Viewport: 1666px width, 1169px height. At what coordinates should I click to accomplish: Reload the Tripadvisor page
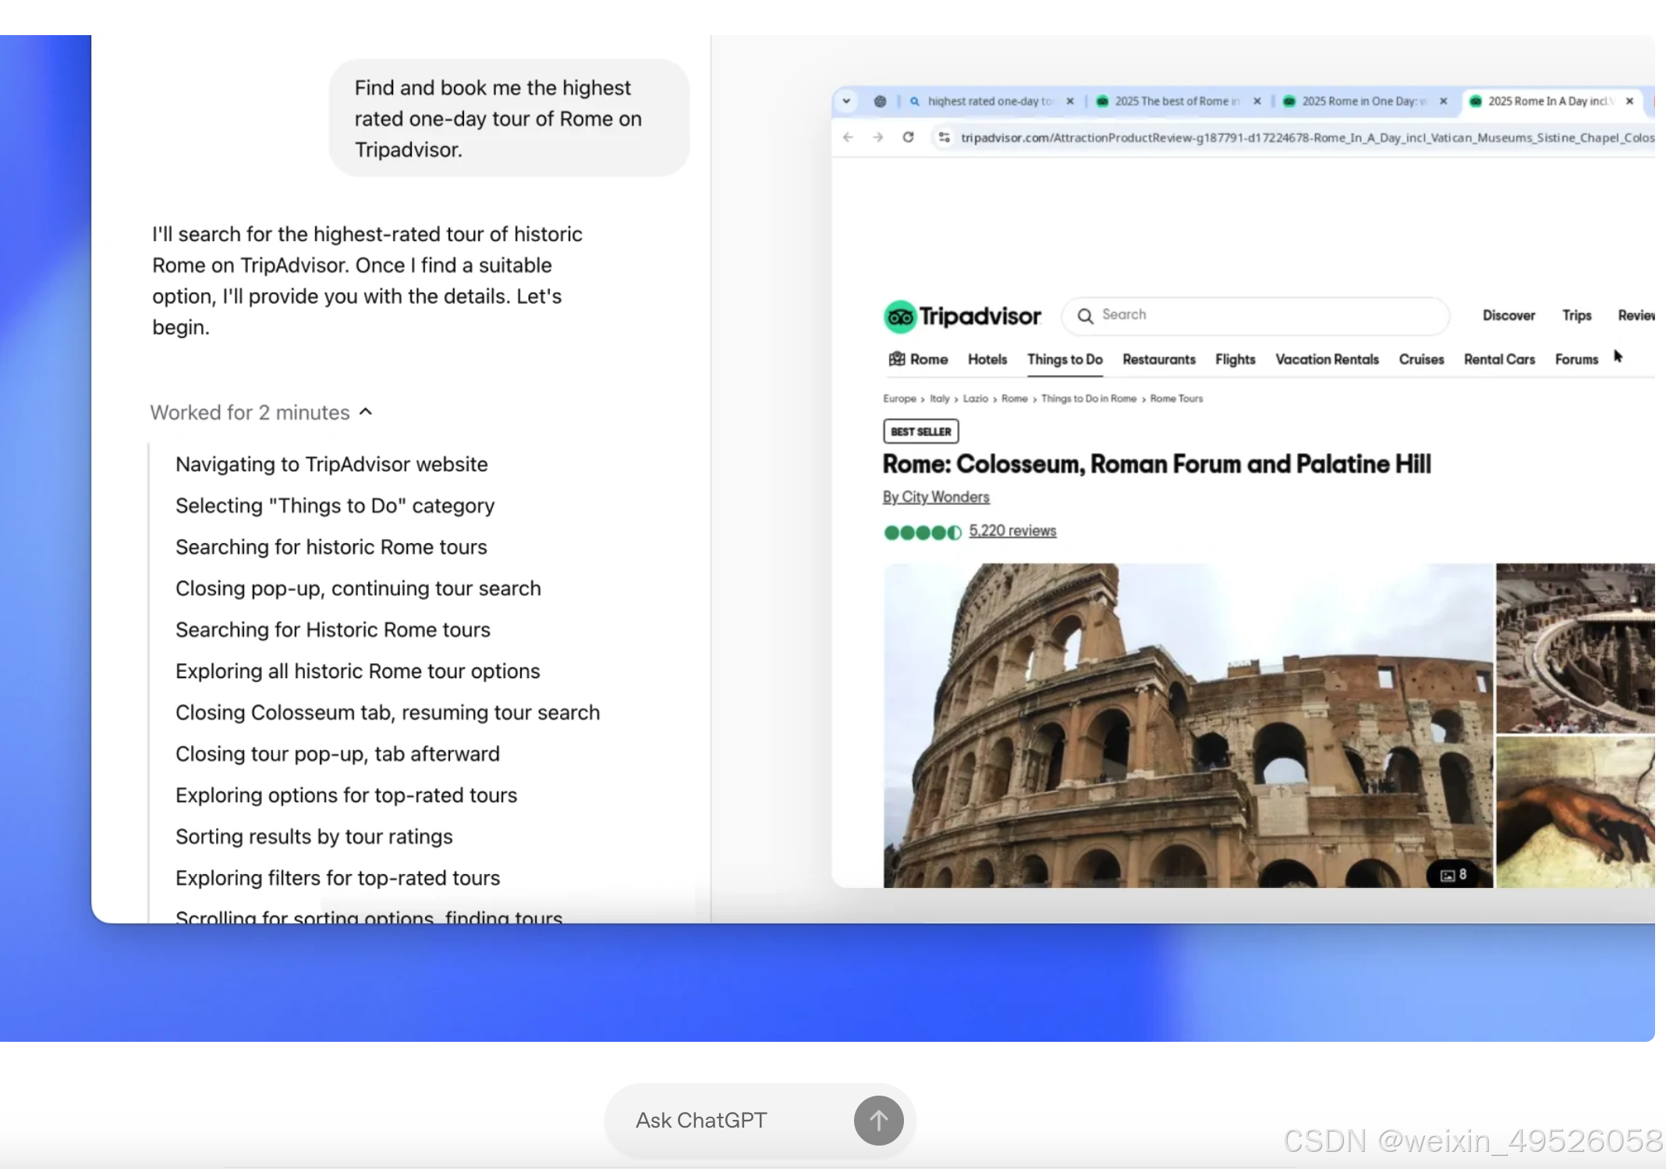tap(908, 137)
